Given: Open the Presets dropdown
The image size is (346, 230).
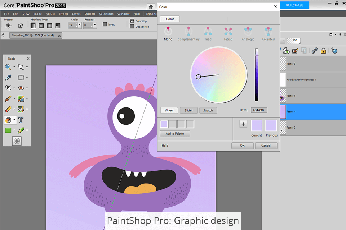Looking at the screenshot, I should pos(9,26).
